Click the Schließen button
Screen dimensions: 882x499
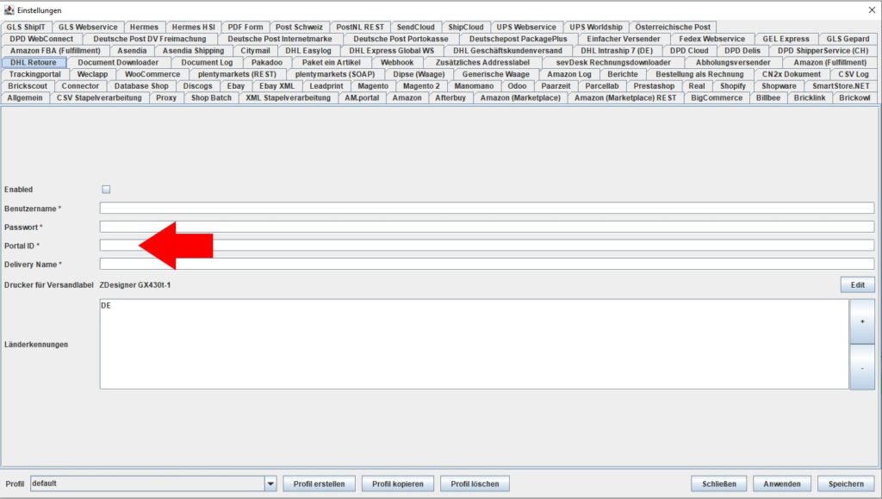click(x=719, y=483)
